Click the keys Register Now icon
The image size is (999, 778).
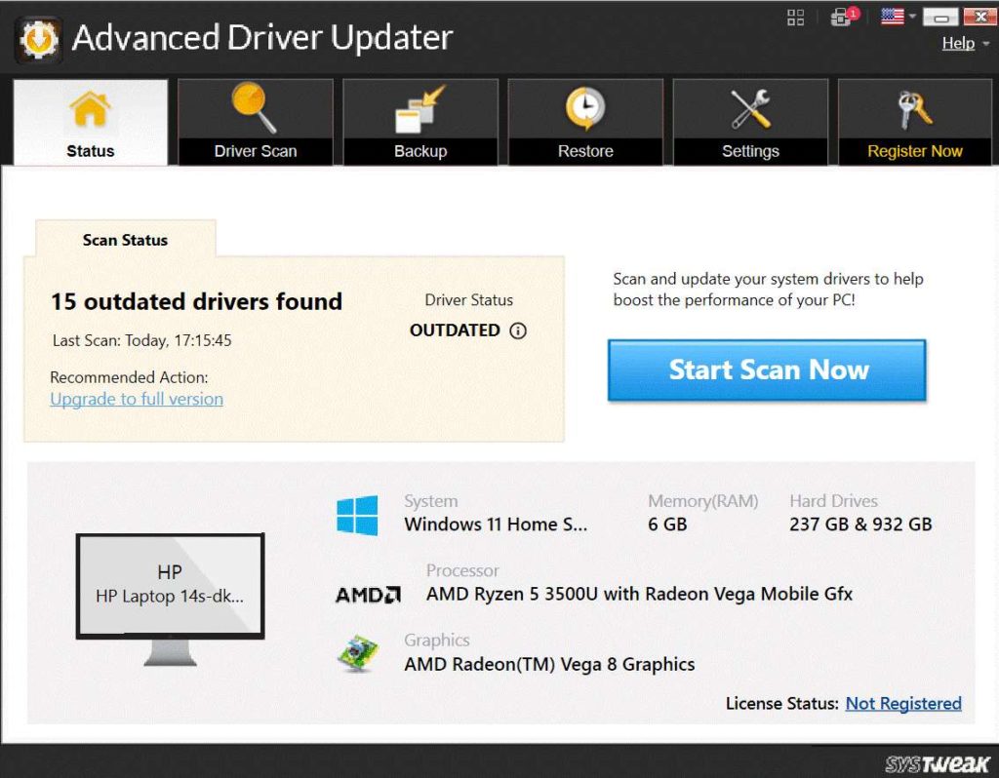tap(915, 109)
